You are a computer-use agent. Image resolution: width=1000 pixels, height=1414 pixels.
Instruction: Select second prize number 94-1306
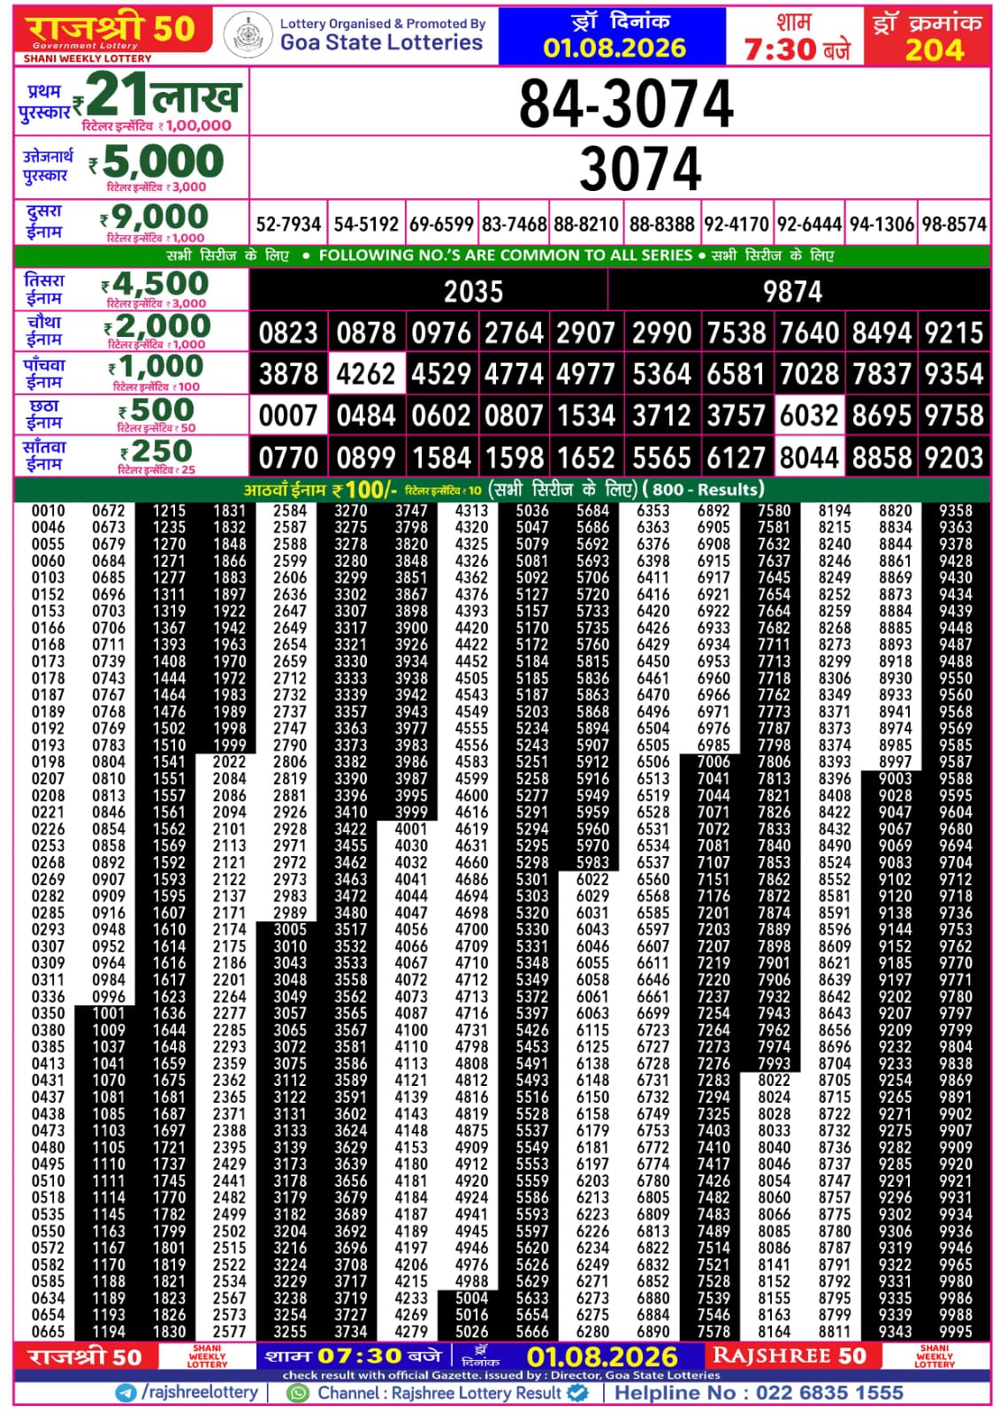[882, 225]
